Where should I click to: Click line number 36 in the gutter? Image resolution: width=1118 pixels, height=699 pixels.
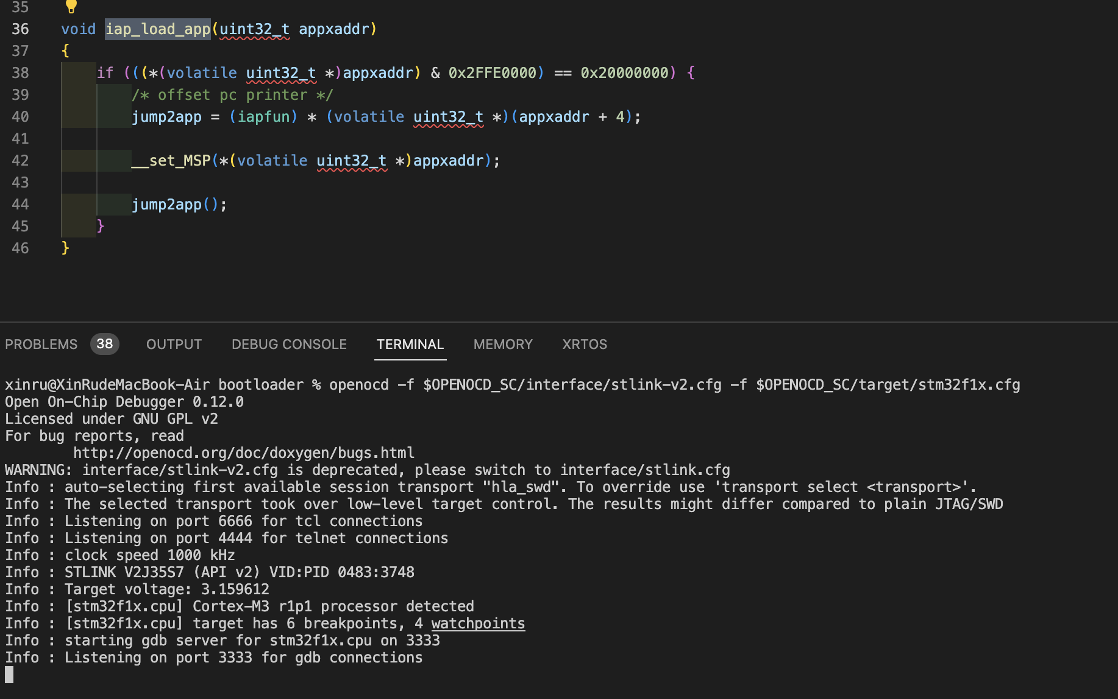[x=20, y=29]
